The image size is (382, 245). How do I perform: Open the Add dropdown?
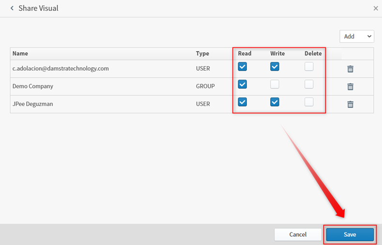click(357, 36)
